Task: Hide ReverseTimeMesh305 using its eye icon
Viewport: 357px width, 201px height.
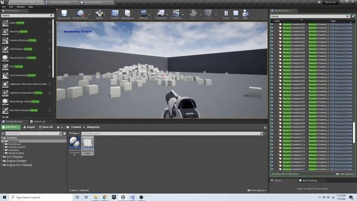Action: tap(272, 113)
